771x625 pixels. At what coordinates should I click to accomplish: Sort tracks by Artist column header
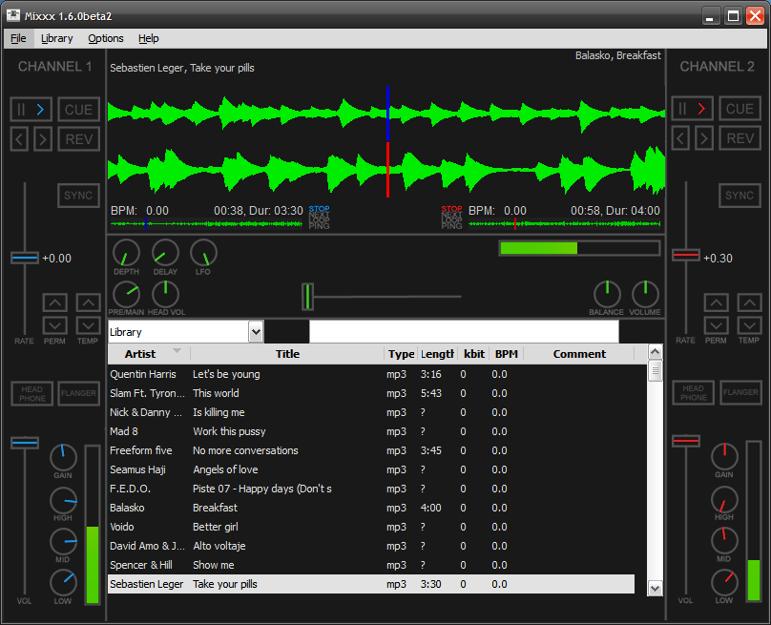click(149, 354)
